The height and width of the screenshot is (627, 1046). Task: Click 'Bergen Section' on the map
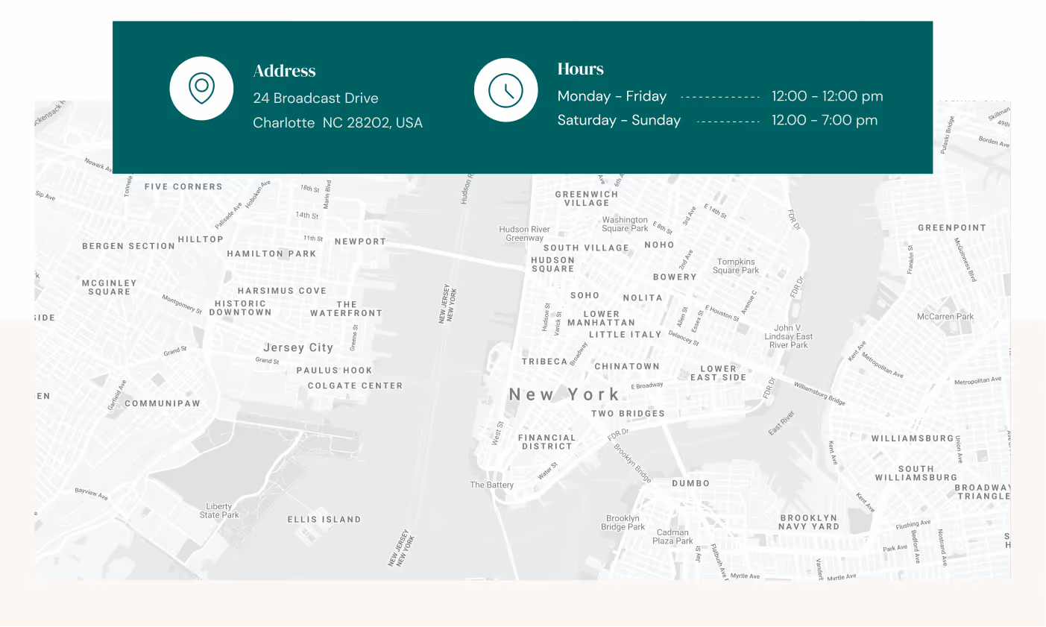click(128, 246)
